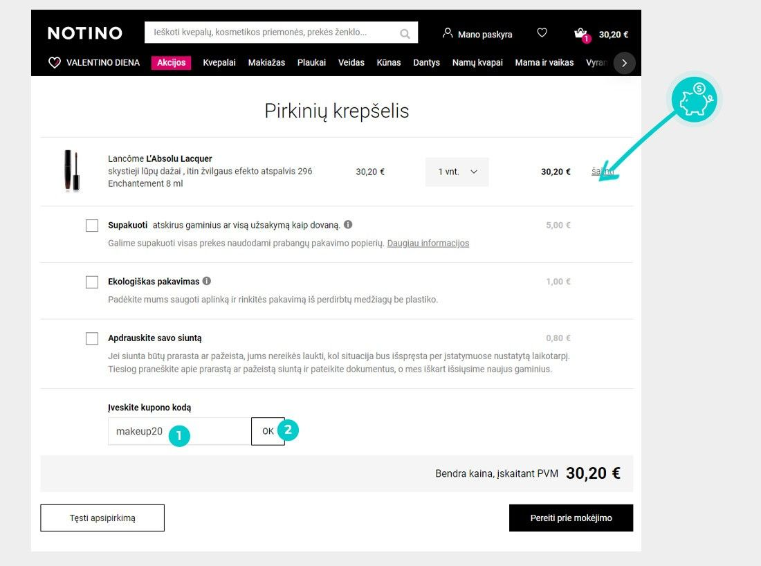Follow the Daugiau informacijos link

coord(428,243)
